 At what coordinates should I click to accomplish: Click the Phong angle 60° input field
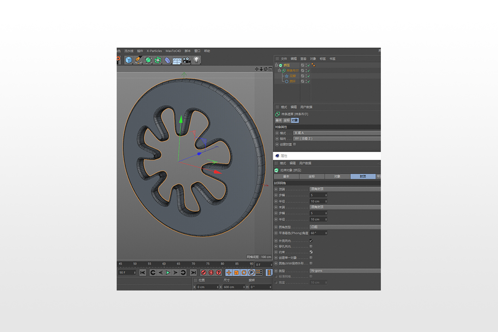click(318, 233)
